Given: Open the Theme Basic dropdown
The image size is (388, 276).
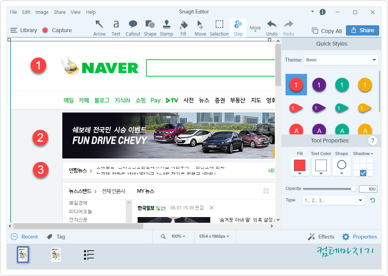Looking at the screenshot, I should pyautogui.click(x=341, y=60).
